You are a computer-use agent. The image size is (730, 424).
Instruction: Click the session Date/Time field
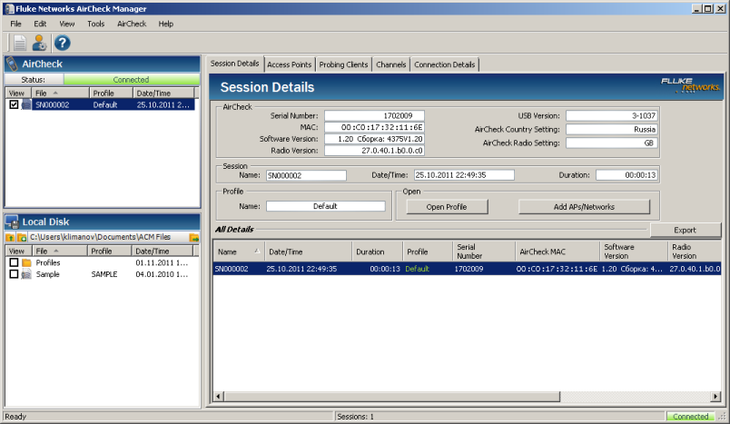pos(464,175)
